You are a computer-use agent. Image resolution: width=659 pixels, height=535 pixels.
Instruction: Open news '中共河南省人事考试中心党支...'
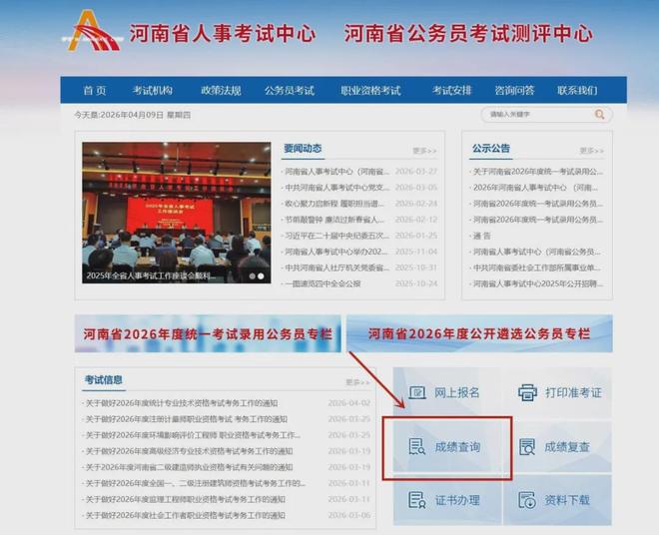337,188
